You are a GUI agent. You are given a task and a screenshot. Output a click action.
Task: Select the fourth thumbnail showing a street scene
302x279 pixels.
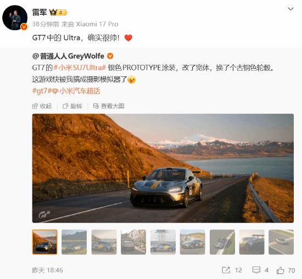[133, 242]
